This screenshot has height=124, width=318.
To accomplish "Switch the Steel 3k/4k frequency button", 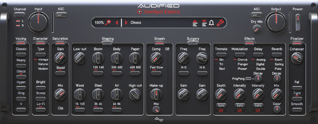I will (98, 110).
